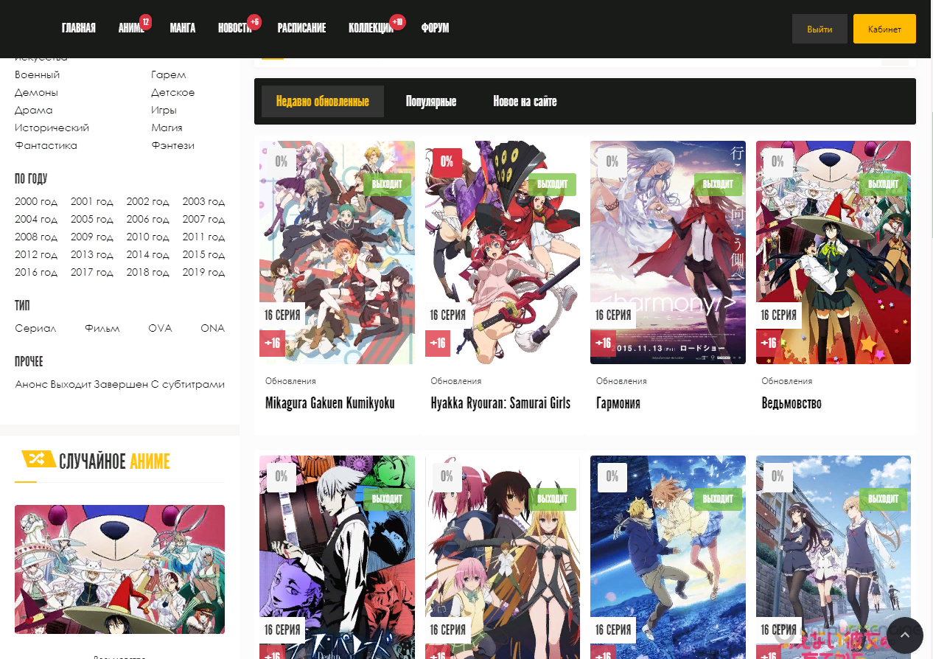This screenshot has height=659, width=933.
Task: Click Обновления above Mikagura Gakuen Kumikyoku
Action: pyautogui.click(x=290, y=381)
